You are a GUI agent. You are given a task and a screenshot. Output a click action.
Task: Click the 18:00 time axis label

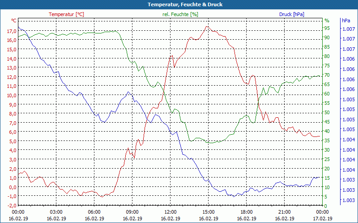point(247,212)
